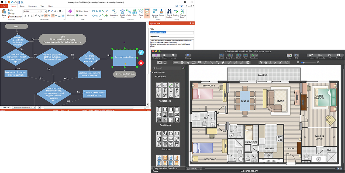Viewport: 345px width, 173px height.
Task: Click the blue link button beside Internal control issues
Action: pyautogui.click(x=141, y=52)
